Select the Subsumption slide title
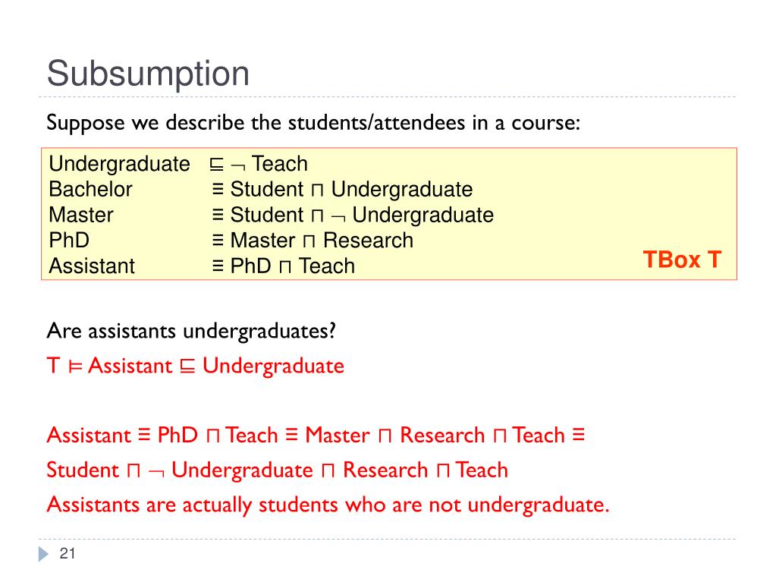The height and width of the screenshot is (582, 776). [x=148, y=74]
